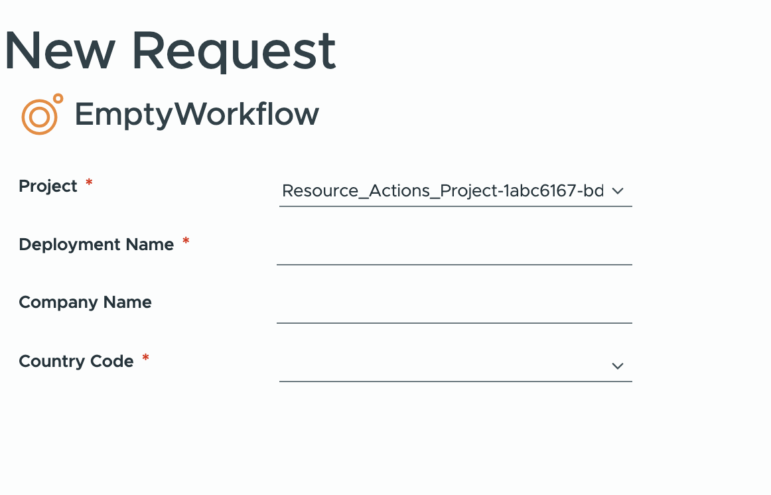The image size is (771, 495).
Task: Click the underline beneath the Company Name field
Action: click(455, 323)
